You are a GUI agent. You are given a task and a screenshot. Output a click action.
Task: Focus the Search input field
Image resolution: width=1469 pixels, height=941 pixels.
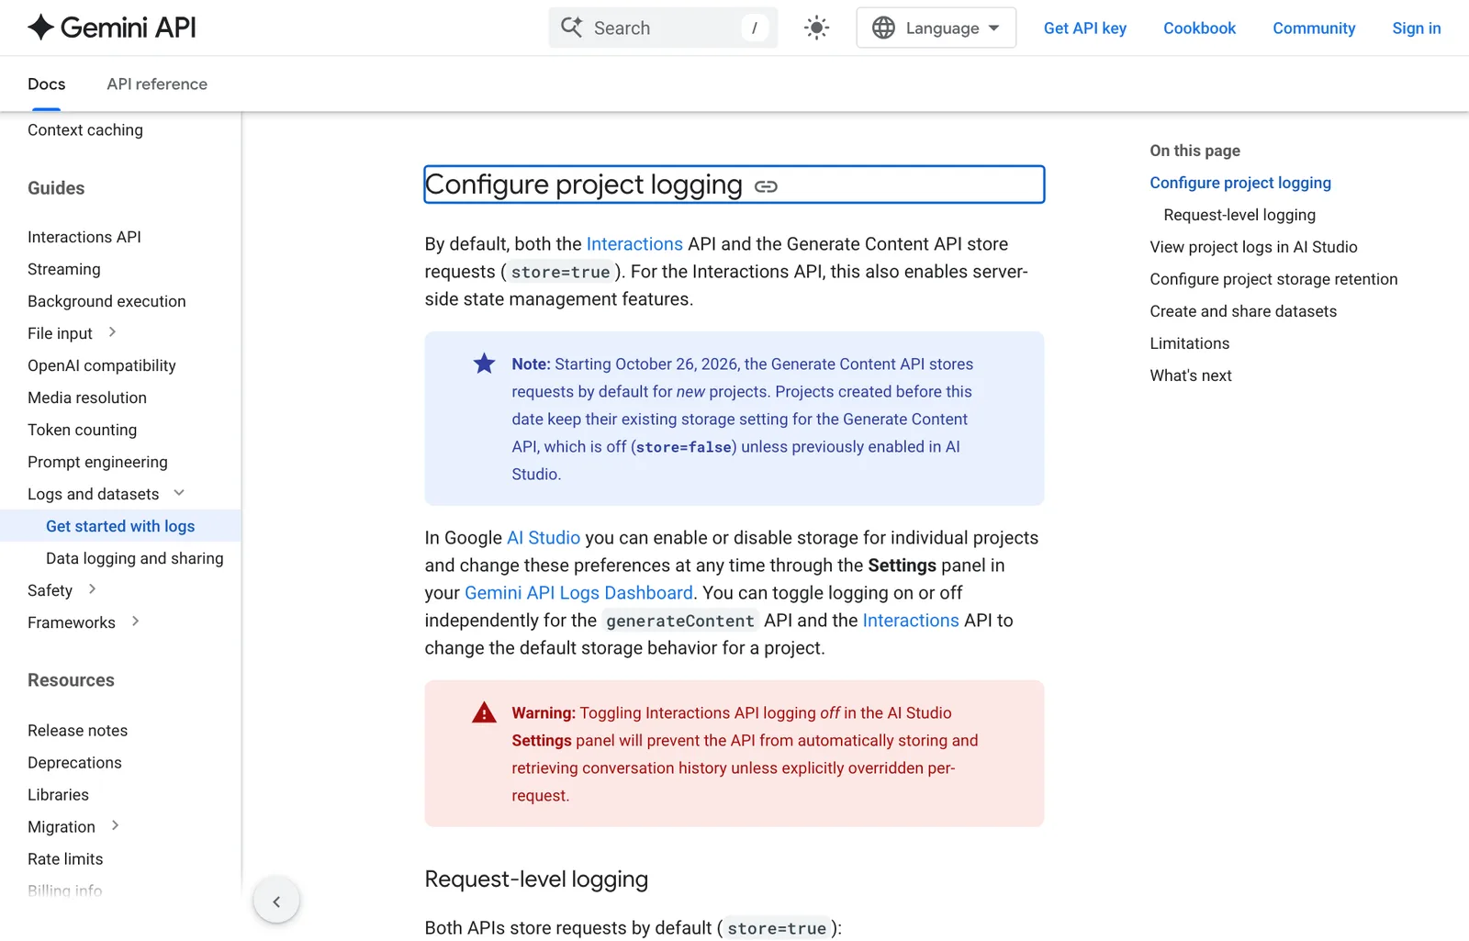[663, 28]
